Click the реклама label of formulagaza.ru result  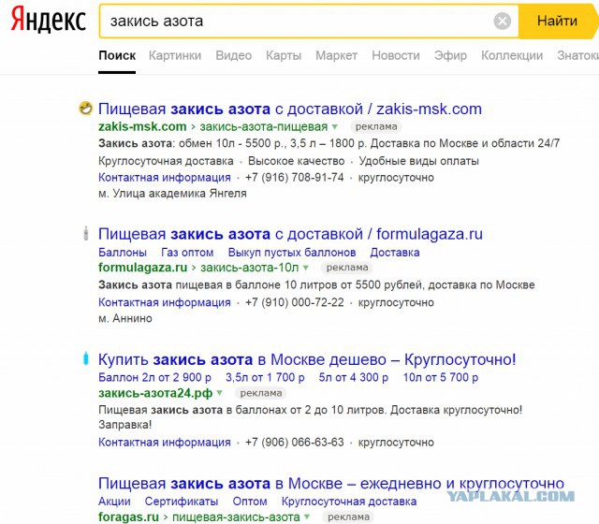click(x=347, y=268)
